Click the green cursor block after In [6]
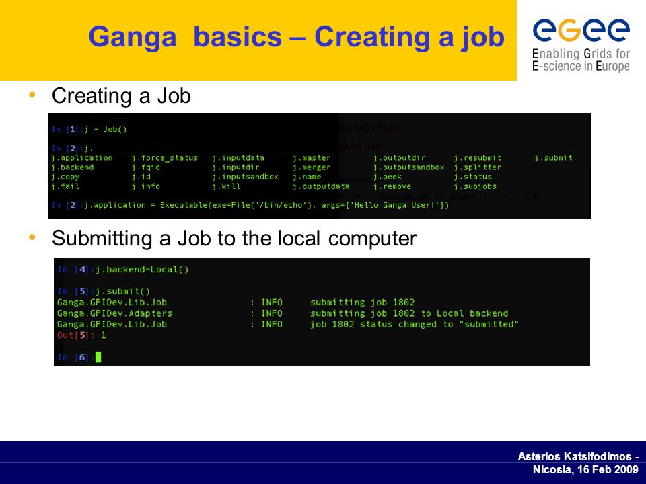Image resolution: width=646 pixels, height=484 pixels. coord(98,357)
